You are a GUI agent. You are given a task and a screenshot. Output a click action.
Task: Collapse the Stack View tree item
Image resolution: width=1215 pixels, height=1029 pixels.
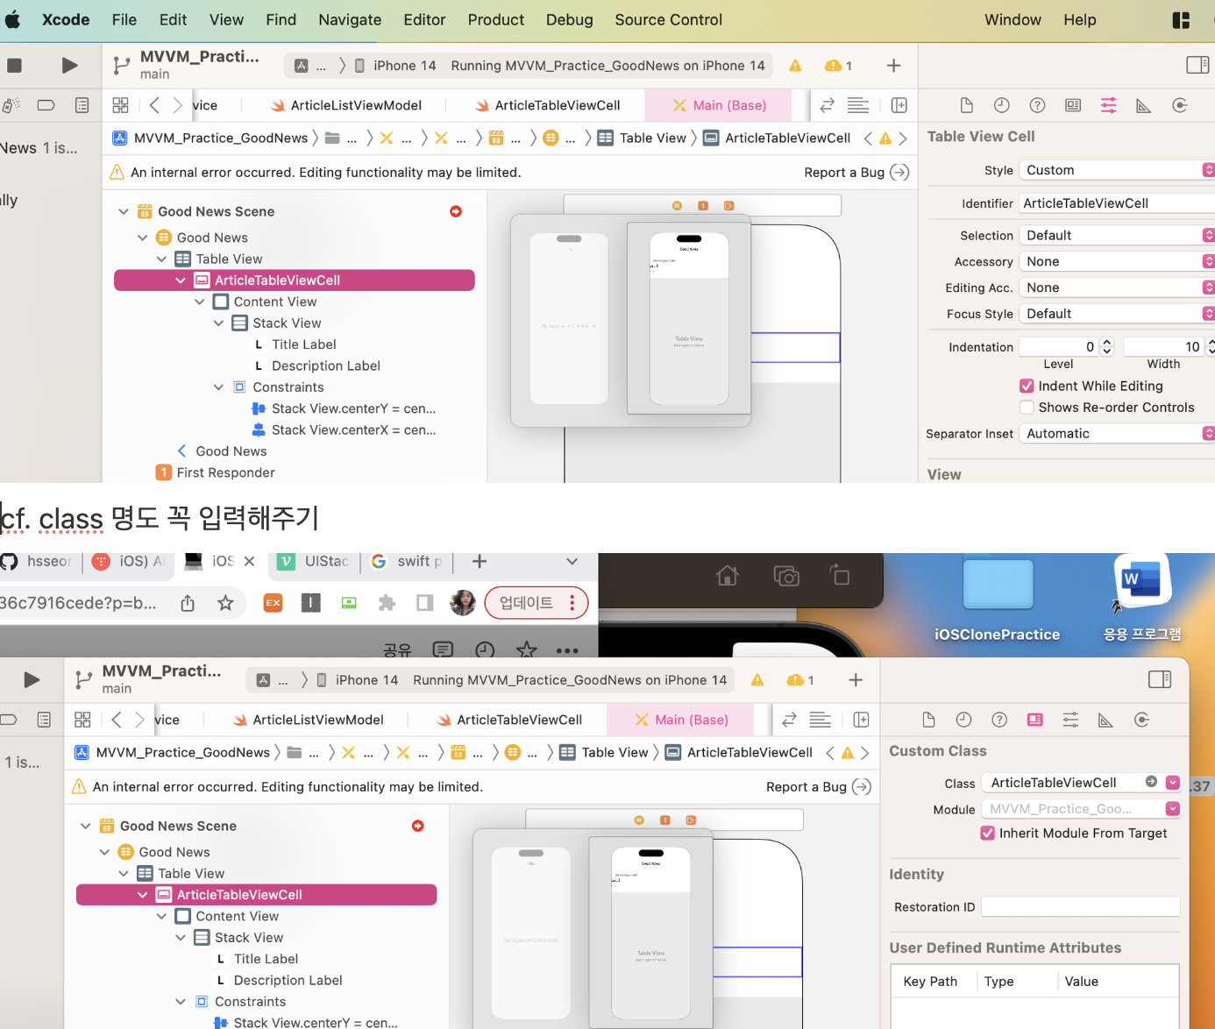(x=219, y=323)
